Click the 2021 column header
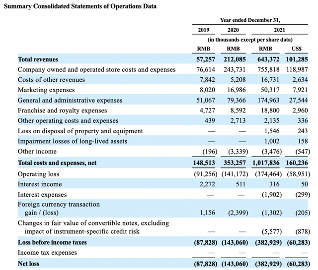Image resolution: width=318 pixels, height=270 pixels. [279, 30]
